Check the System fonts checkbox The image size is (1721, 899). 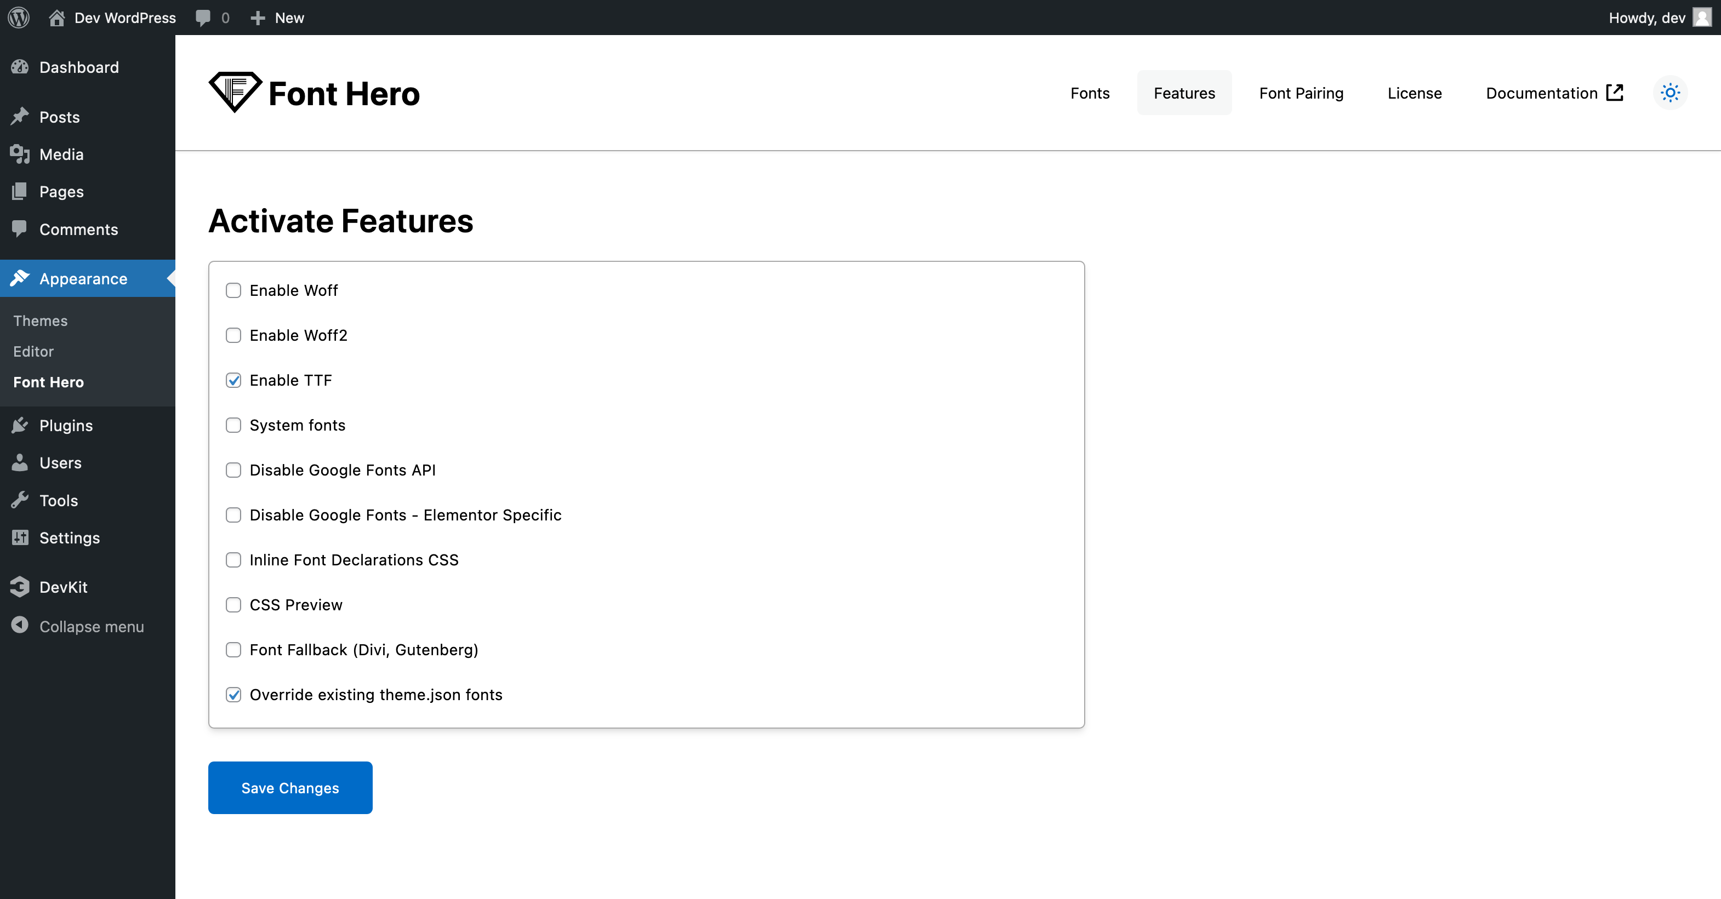[x=233, y=426]
